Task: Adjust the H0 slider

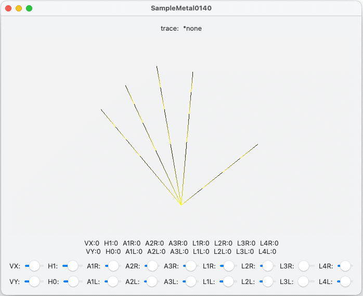Action: pos(73,281)
